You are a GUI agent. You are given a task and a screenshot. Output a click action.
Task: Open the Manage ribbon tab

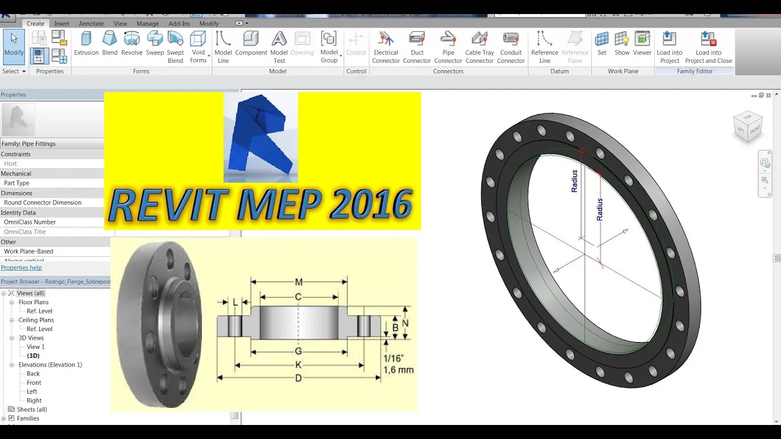(148, 24)
